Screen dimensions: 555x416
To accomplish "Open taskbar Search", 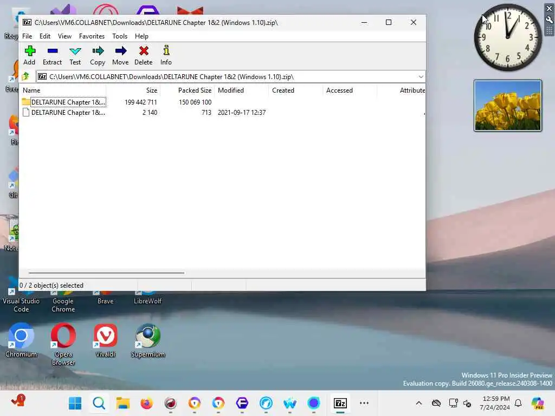I will (99, 403).
